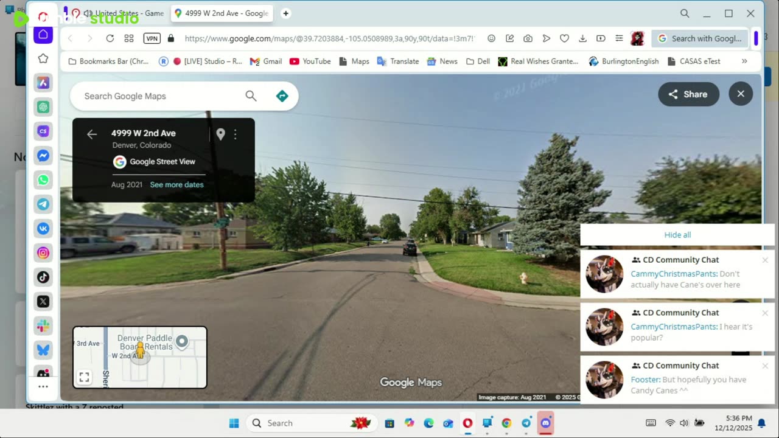Open the Windows Start menu
779x438 pixels.
point(234,423)
